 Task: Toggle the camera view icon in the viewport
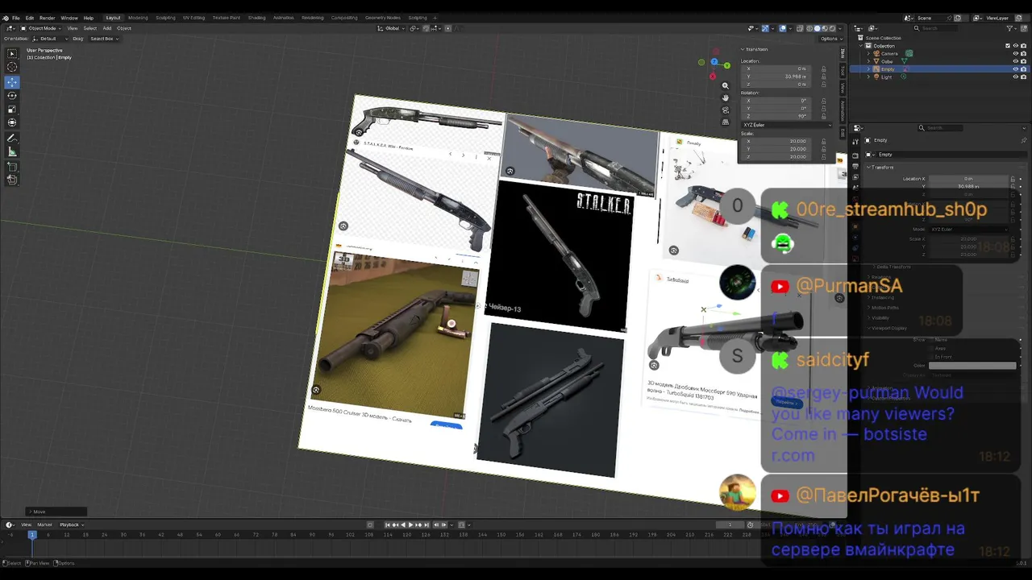[x=725, y=110]
